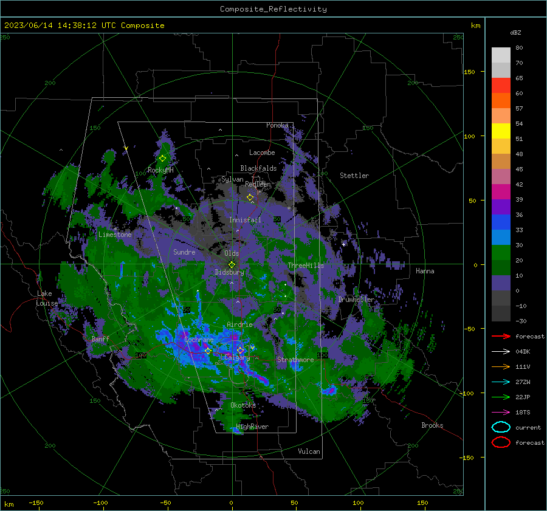Screen dimensions: 547x511
Task: Click the magenta 18TS arrow in legend
Action: tap(501, 413)
